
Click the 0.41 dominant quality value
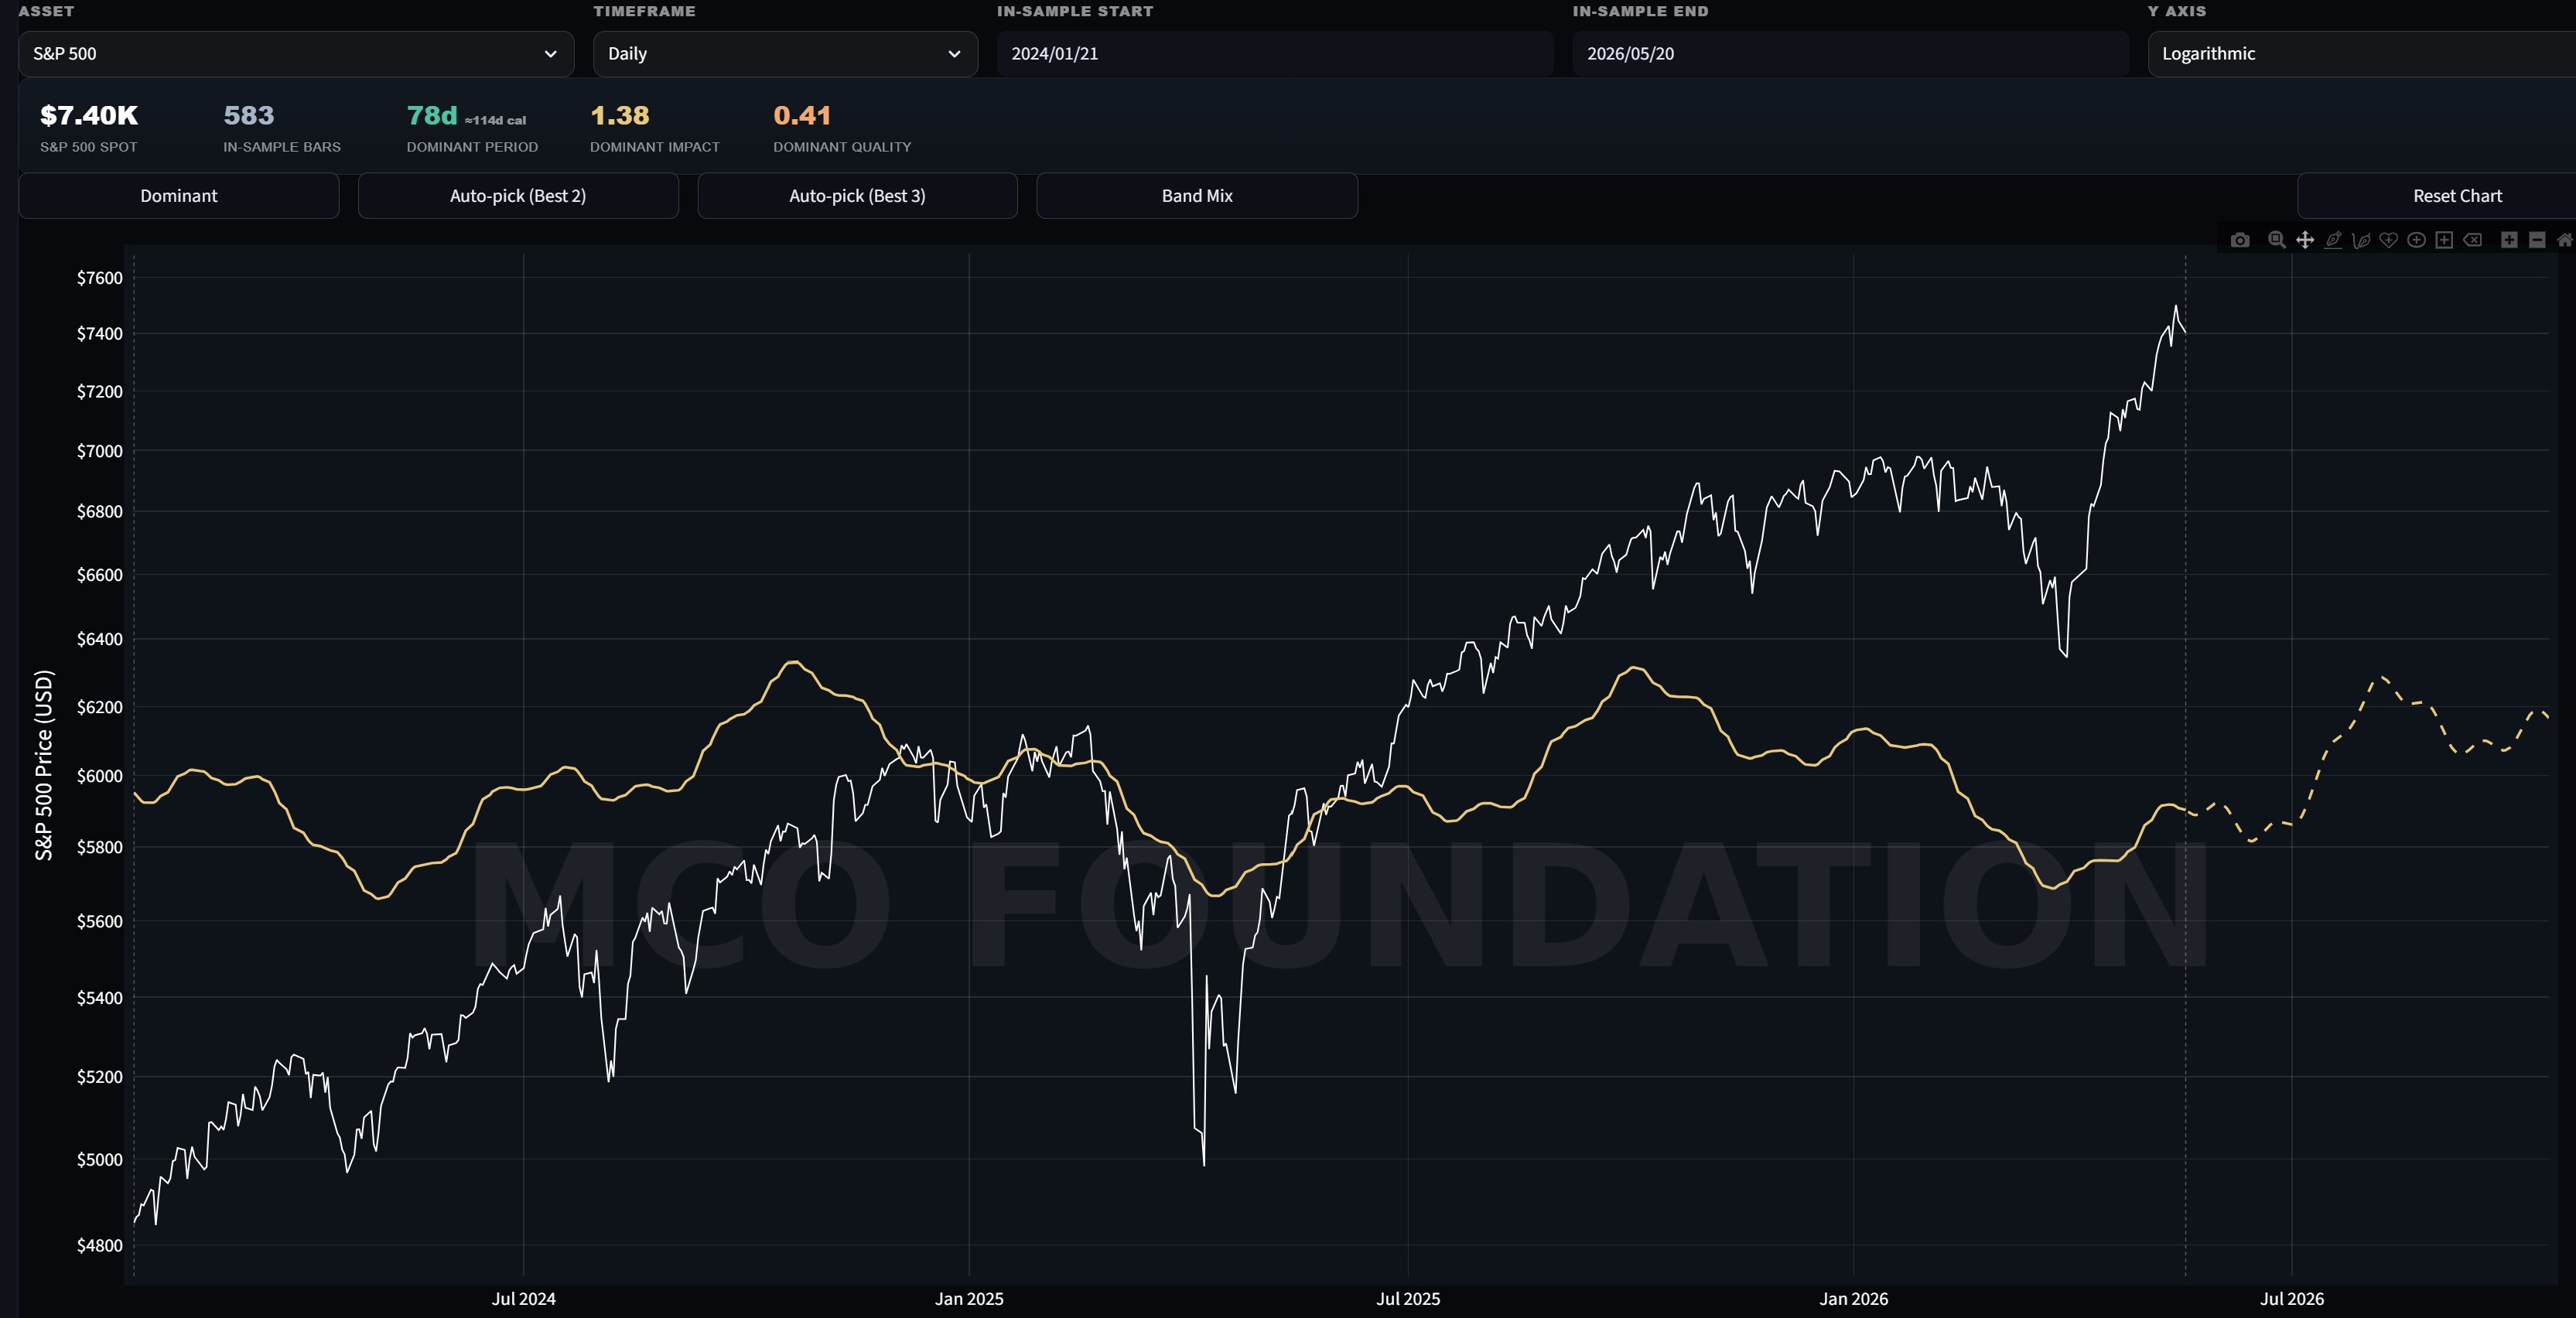point(802,116)
